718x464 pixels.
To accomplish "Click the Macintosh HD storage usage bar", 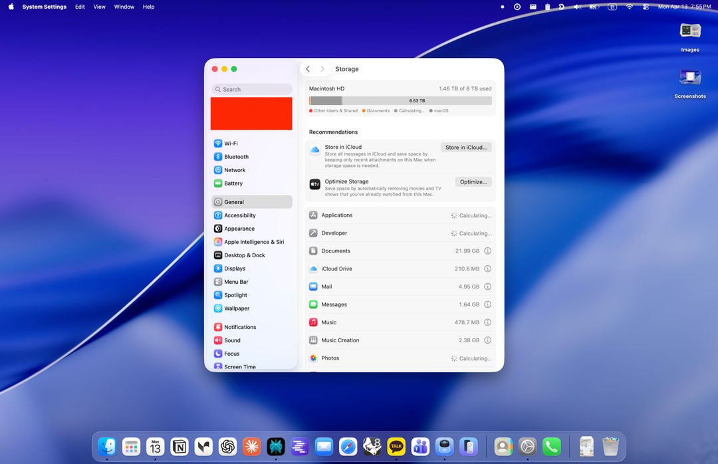I will [400, 101].
